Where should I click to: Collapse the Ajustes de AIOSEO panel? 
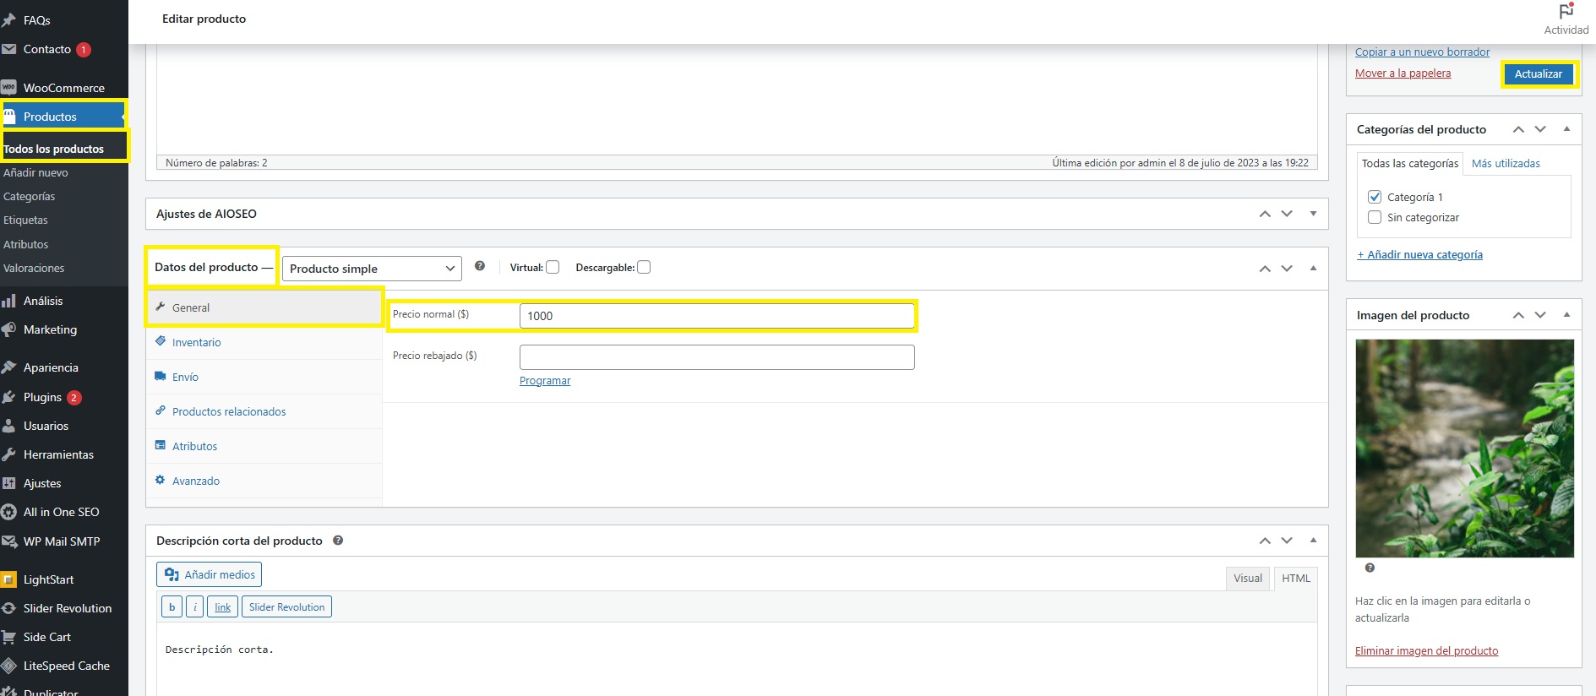[x=1313, y=214]
